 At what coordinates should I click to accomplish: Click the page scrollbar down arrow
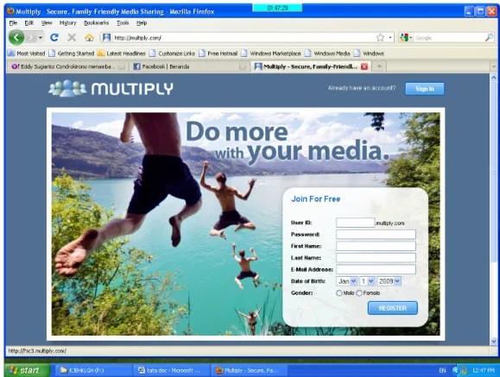(494, 342)
